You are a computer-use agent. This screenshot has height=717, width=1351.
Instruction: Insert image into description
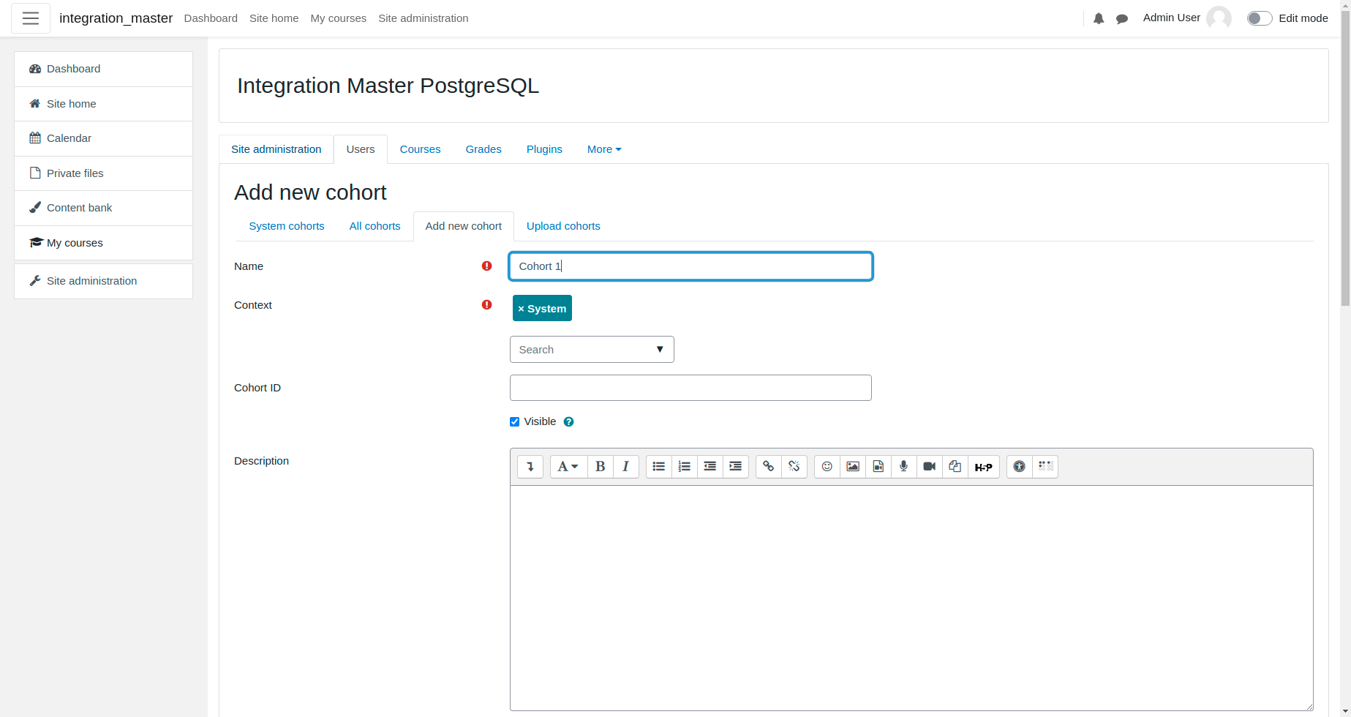point(852,467)
